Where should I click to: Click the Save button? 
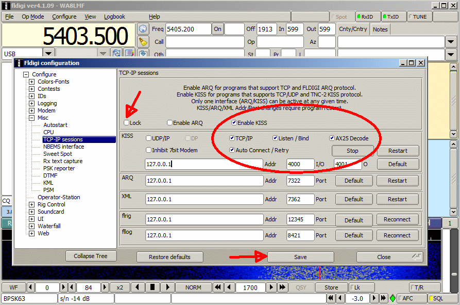tap(300, 257)
